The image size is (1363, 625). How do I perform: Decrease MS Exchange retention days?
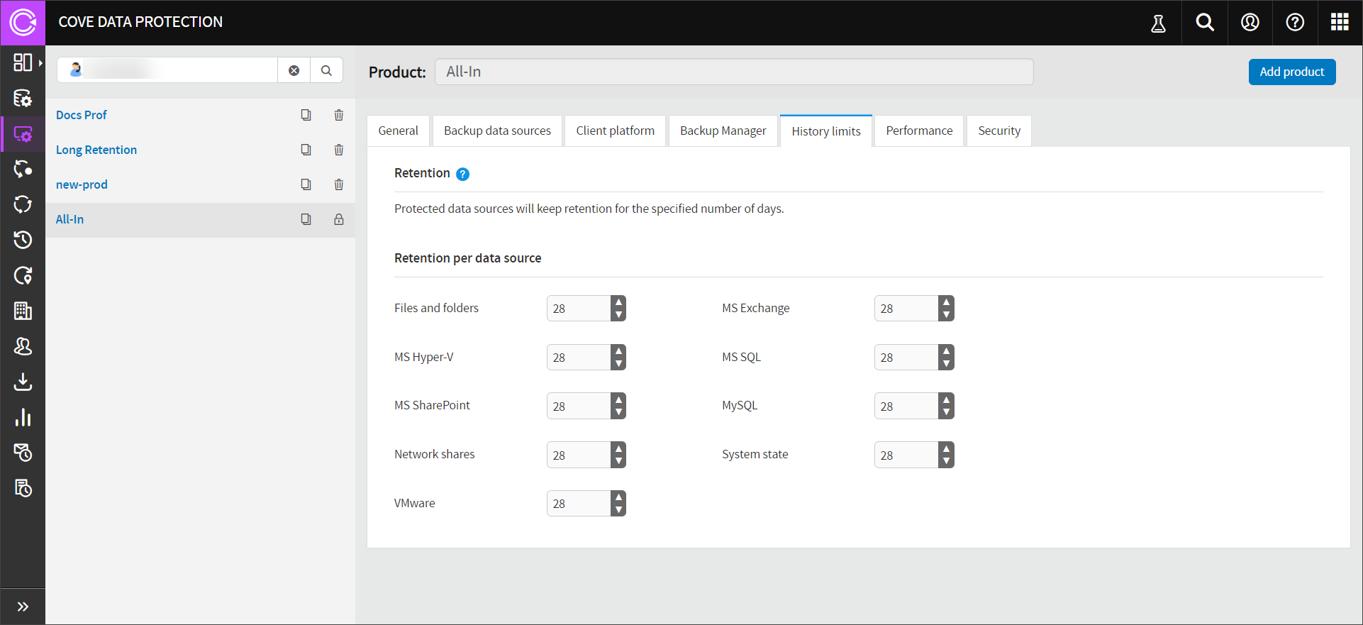click(x=946, y=315)
